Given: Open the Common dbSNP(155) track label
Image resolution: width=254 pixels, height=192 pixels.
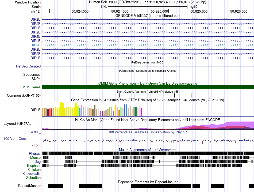Looking at the screenshot, I should click(x=24, y=95).
